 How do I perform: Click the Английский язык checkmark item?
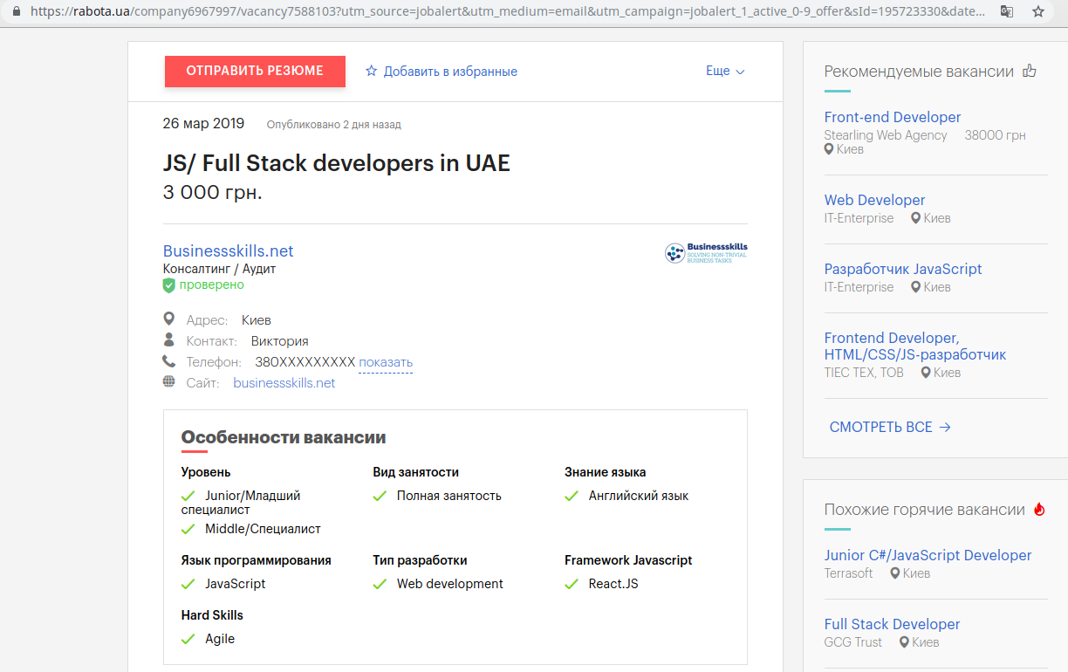pos(638,496)
